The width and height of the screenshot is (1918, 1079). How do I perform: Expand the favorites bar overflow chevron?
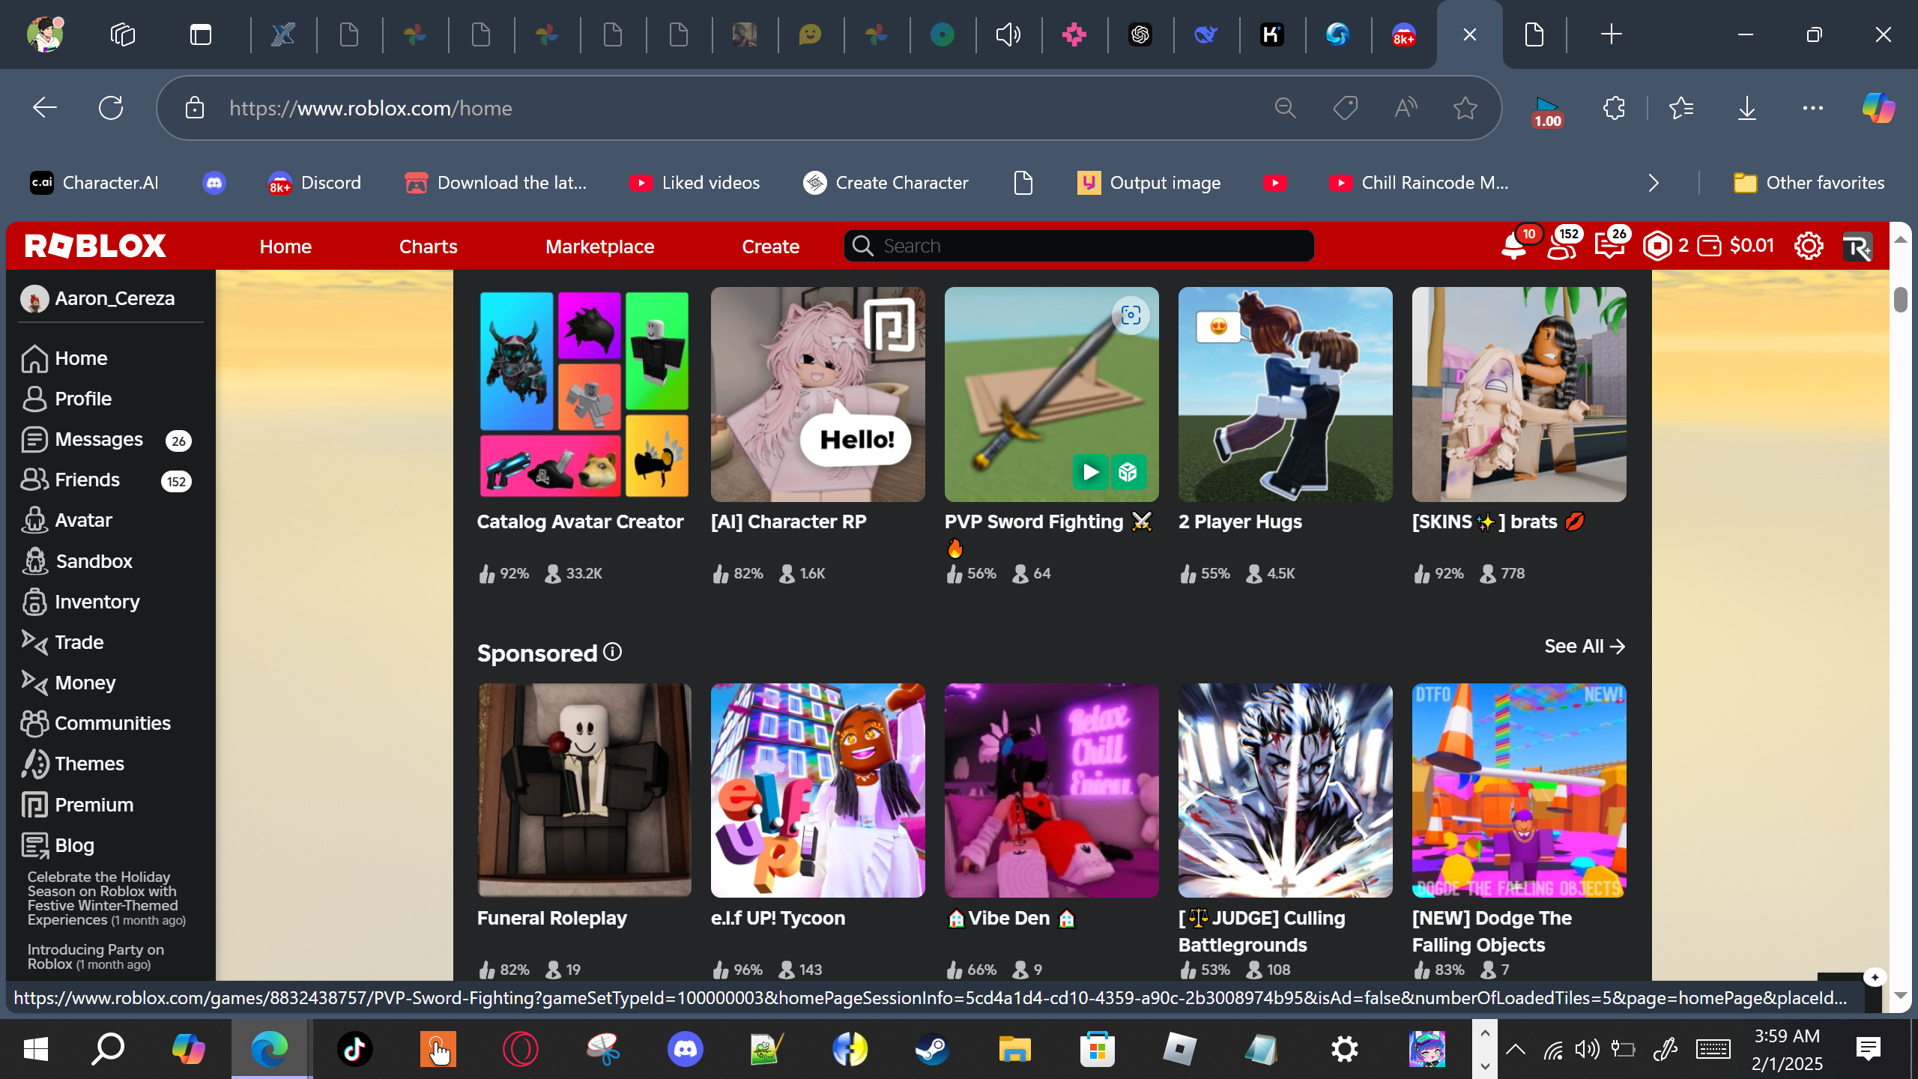coord(1654,183)
